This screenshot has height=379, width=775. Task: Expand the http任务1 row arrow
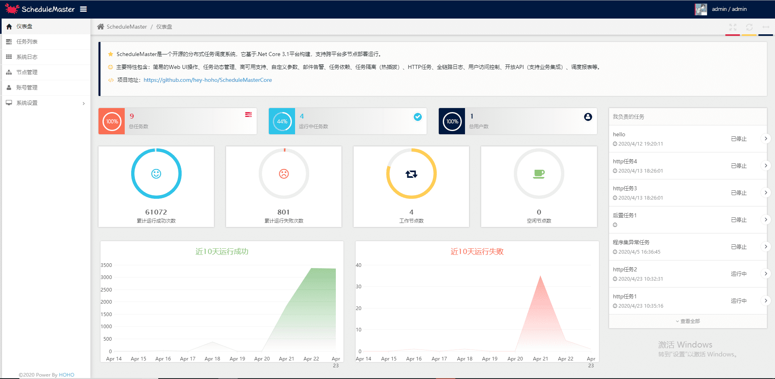tap(766, 301)
